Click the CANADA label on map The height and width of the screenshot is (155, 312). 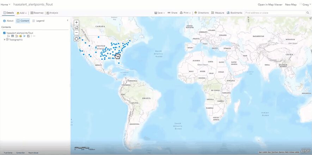point(100,26)
